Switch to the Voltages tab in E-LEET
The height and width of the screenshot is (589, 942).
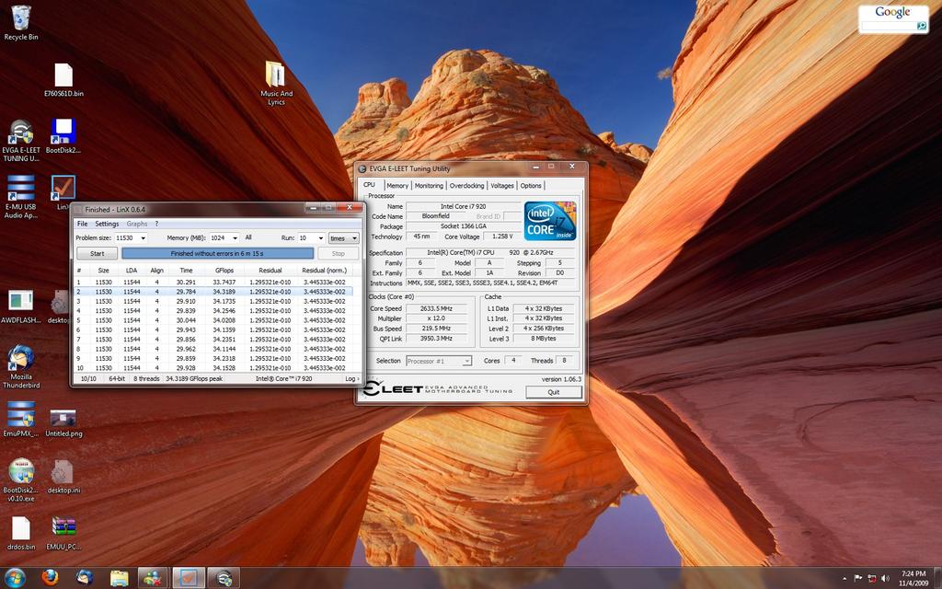pyautogui.click(x=502, y=186)
